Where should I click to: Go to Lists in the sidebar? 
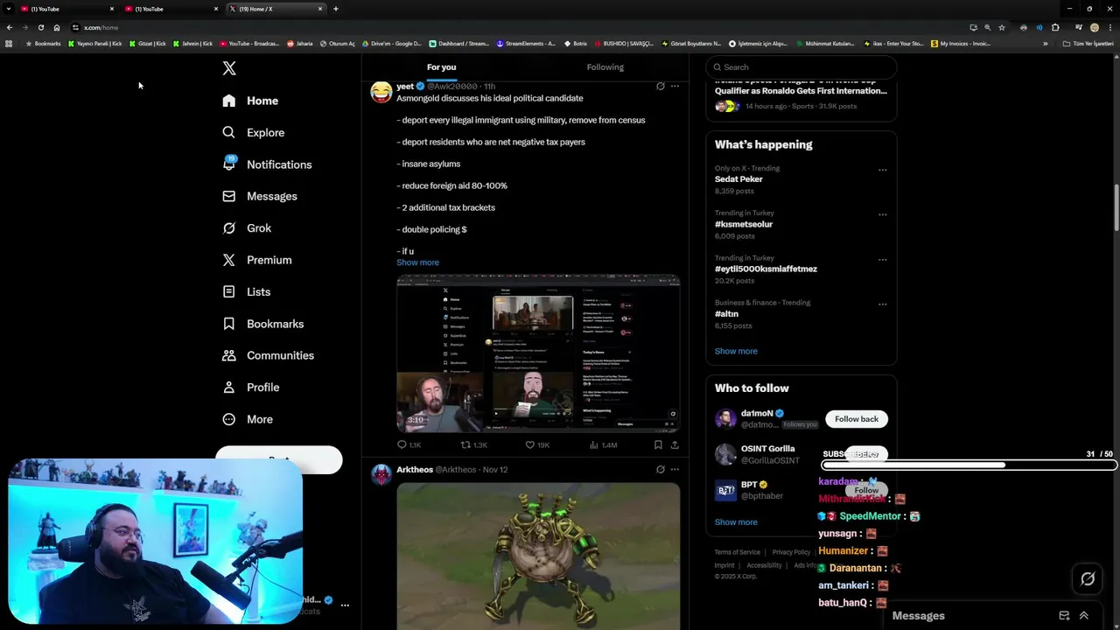coord(247,291)
